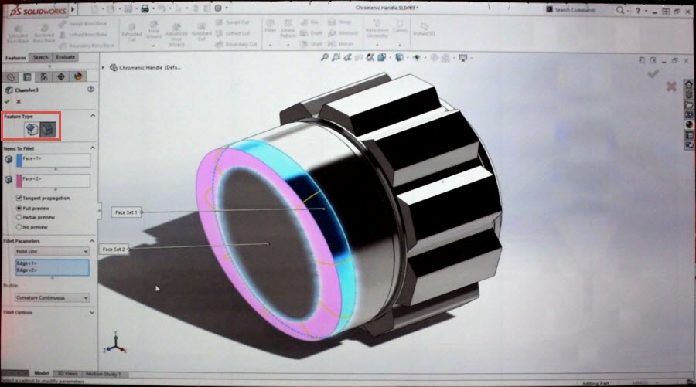The height and width of the screenshot is (387, 696).
Task: Click the Hole Wizard ribbon button
Action: [154, 31]
